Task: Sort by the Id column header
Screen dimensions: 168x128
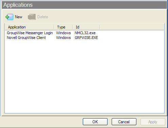Action: click(x=86, y=27)
